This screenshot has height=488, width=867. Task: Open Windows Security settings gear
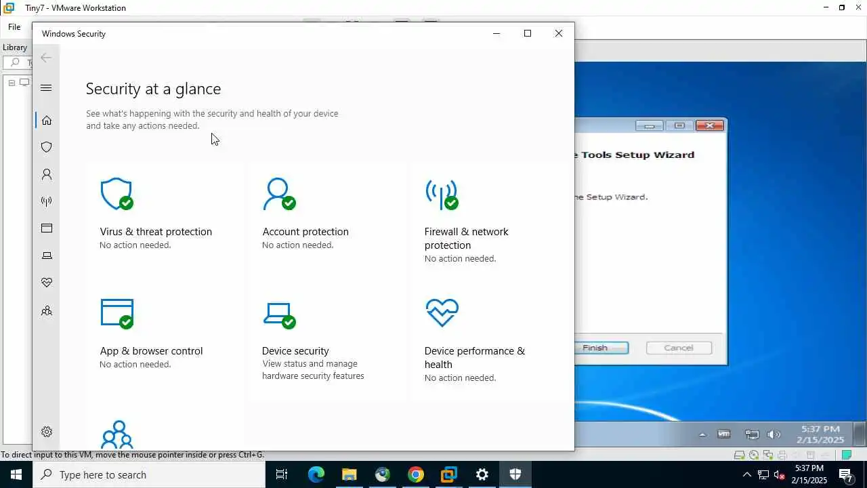47,432
